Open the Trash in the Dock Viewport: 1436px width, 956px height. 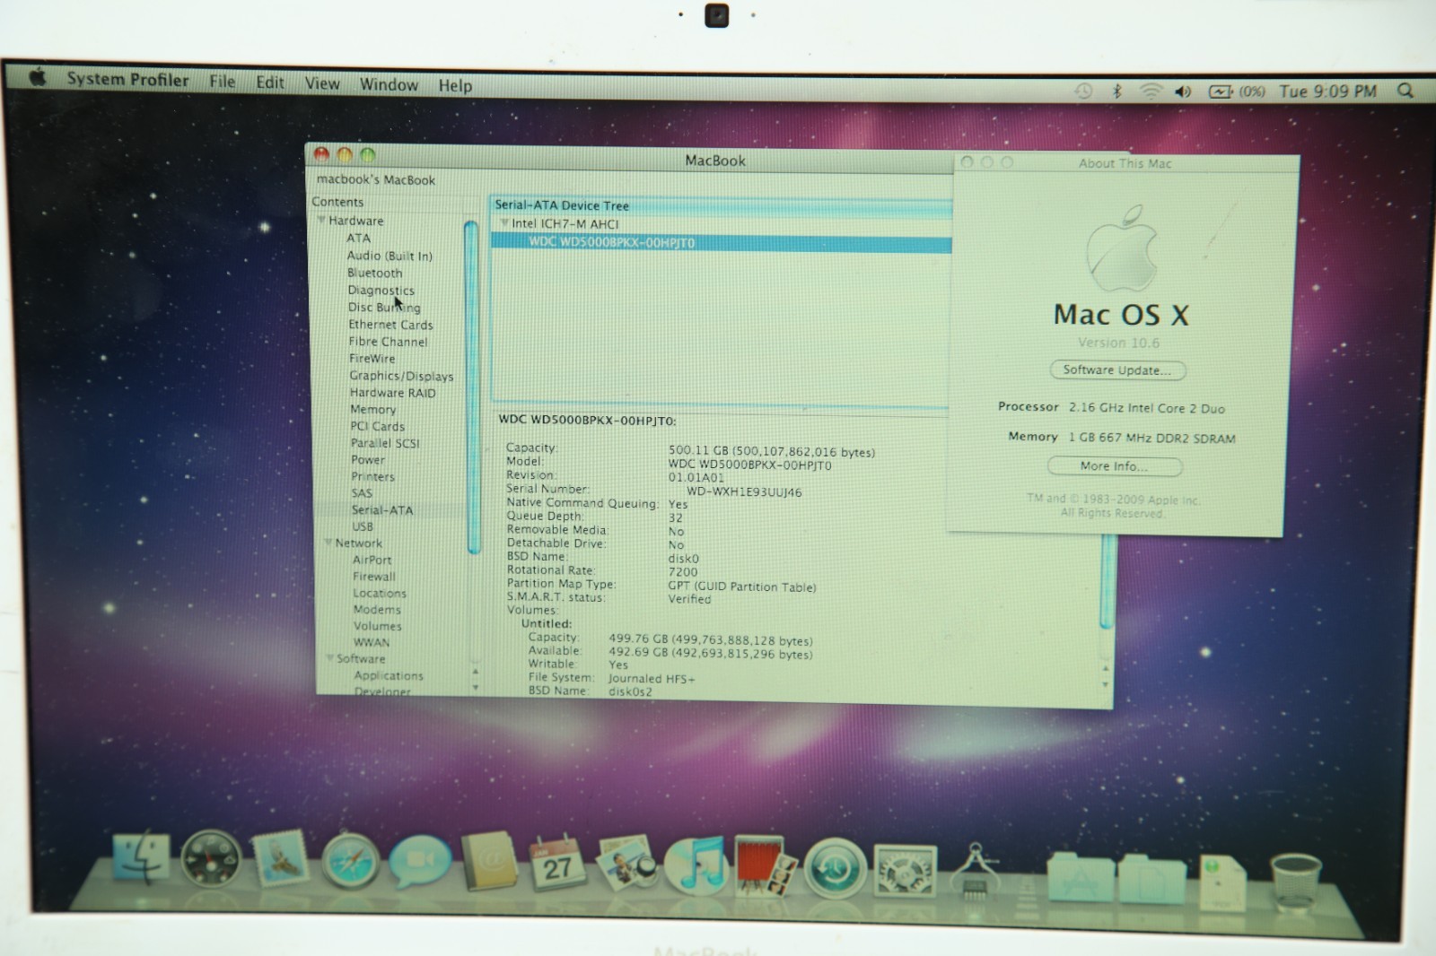click(1296, 882)
